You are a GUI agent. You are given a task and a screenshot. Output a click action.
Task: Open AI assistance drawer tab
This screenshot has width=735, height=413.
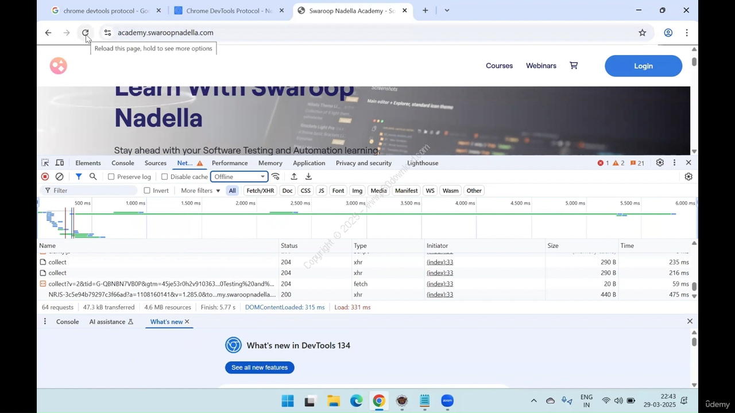click(111, 322)
